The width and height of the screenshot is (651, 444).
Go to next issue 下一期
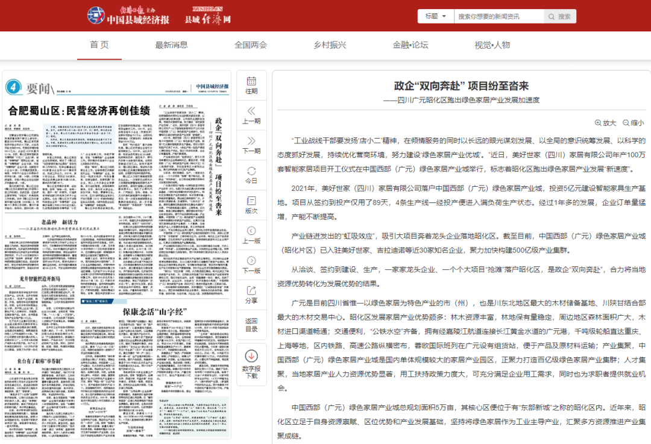pos(251,145)
